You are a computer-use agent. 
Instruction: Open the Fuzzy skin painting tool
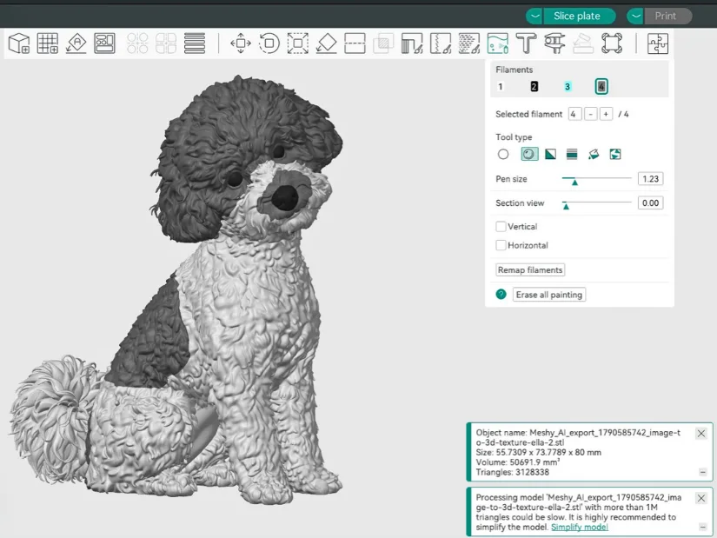tap(468, 43)
